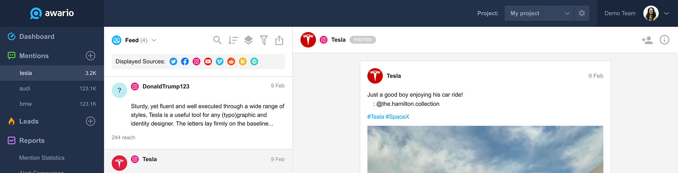Click the Dashboard gauge icon
Viewport: 678px width, 173px height.
click(11, 36)
